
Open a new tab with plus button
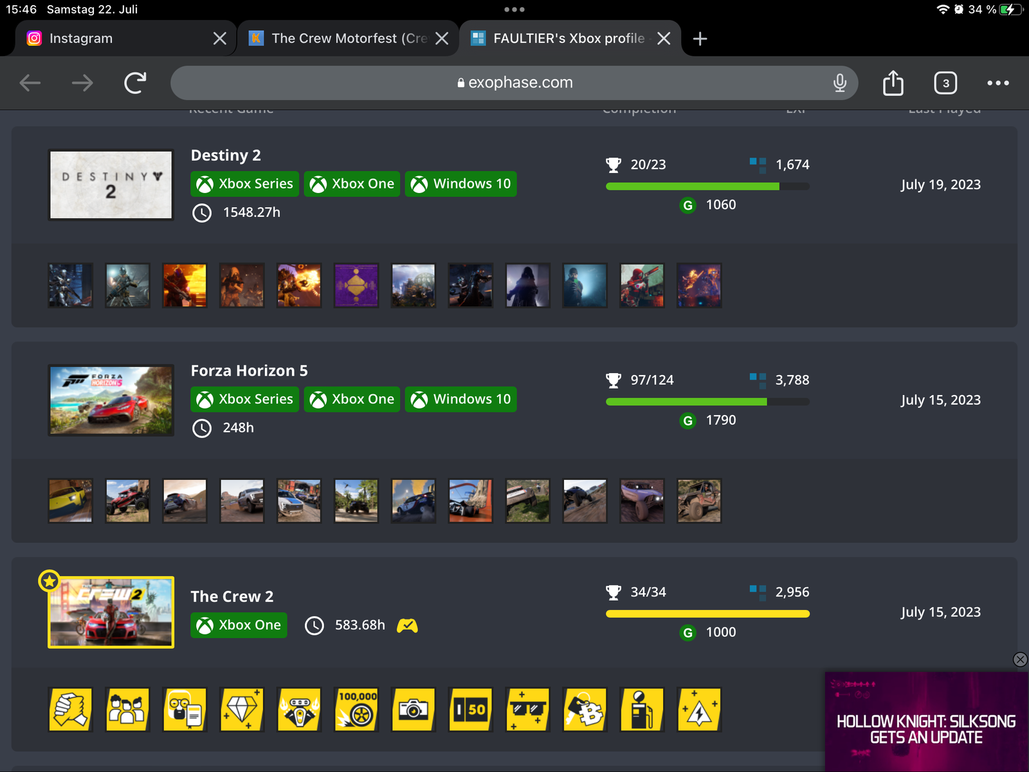tap(700, 39)
